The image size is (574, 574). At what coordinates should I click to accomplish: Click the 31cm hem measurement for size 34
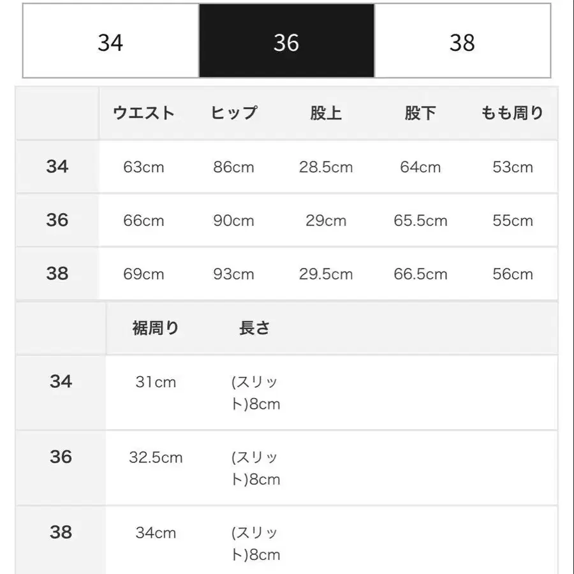[x=155, y=382]
